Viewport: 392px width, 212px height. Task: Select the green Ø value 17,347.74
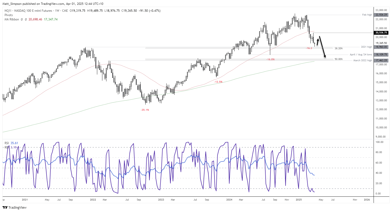tap(50, 19)
